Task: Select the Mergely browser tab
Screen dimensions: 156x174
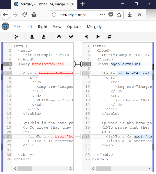Action: pos(44,4)
